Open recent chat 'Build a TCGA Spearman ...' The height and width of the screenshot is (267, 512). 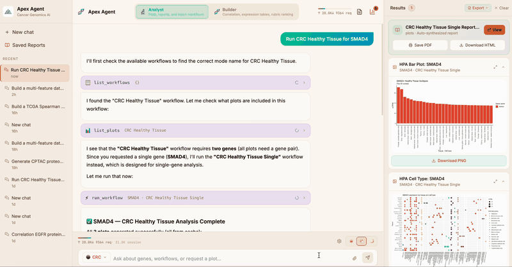point(35,109)
